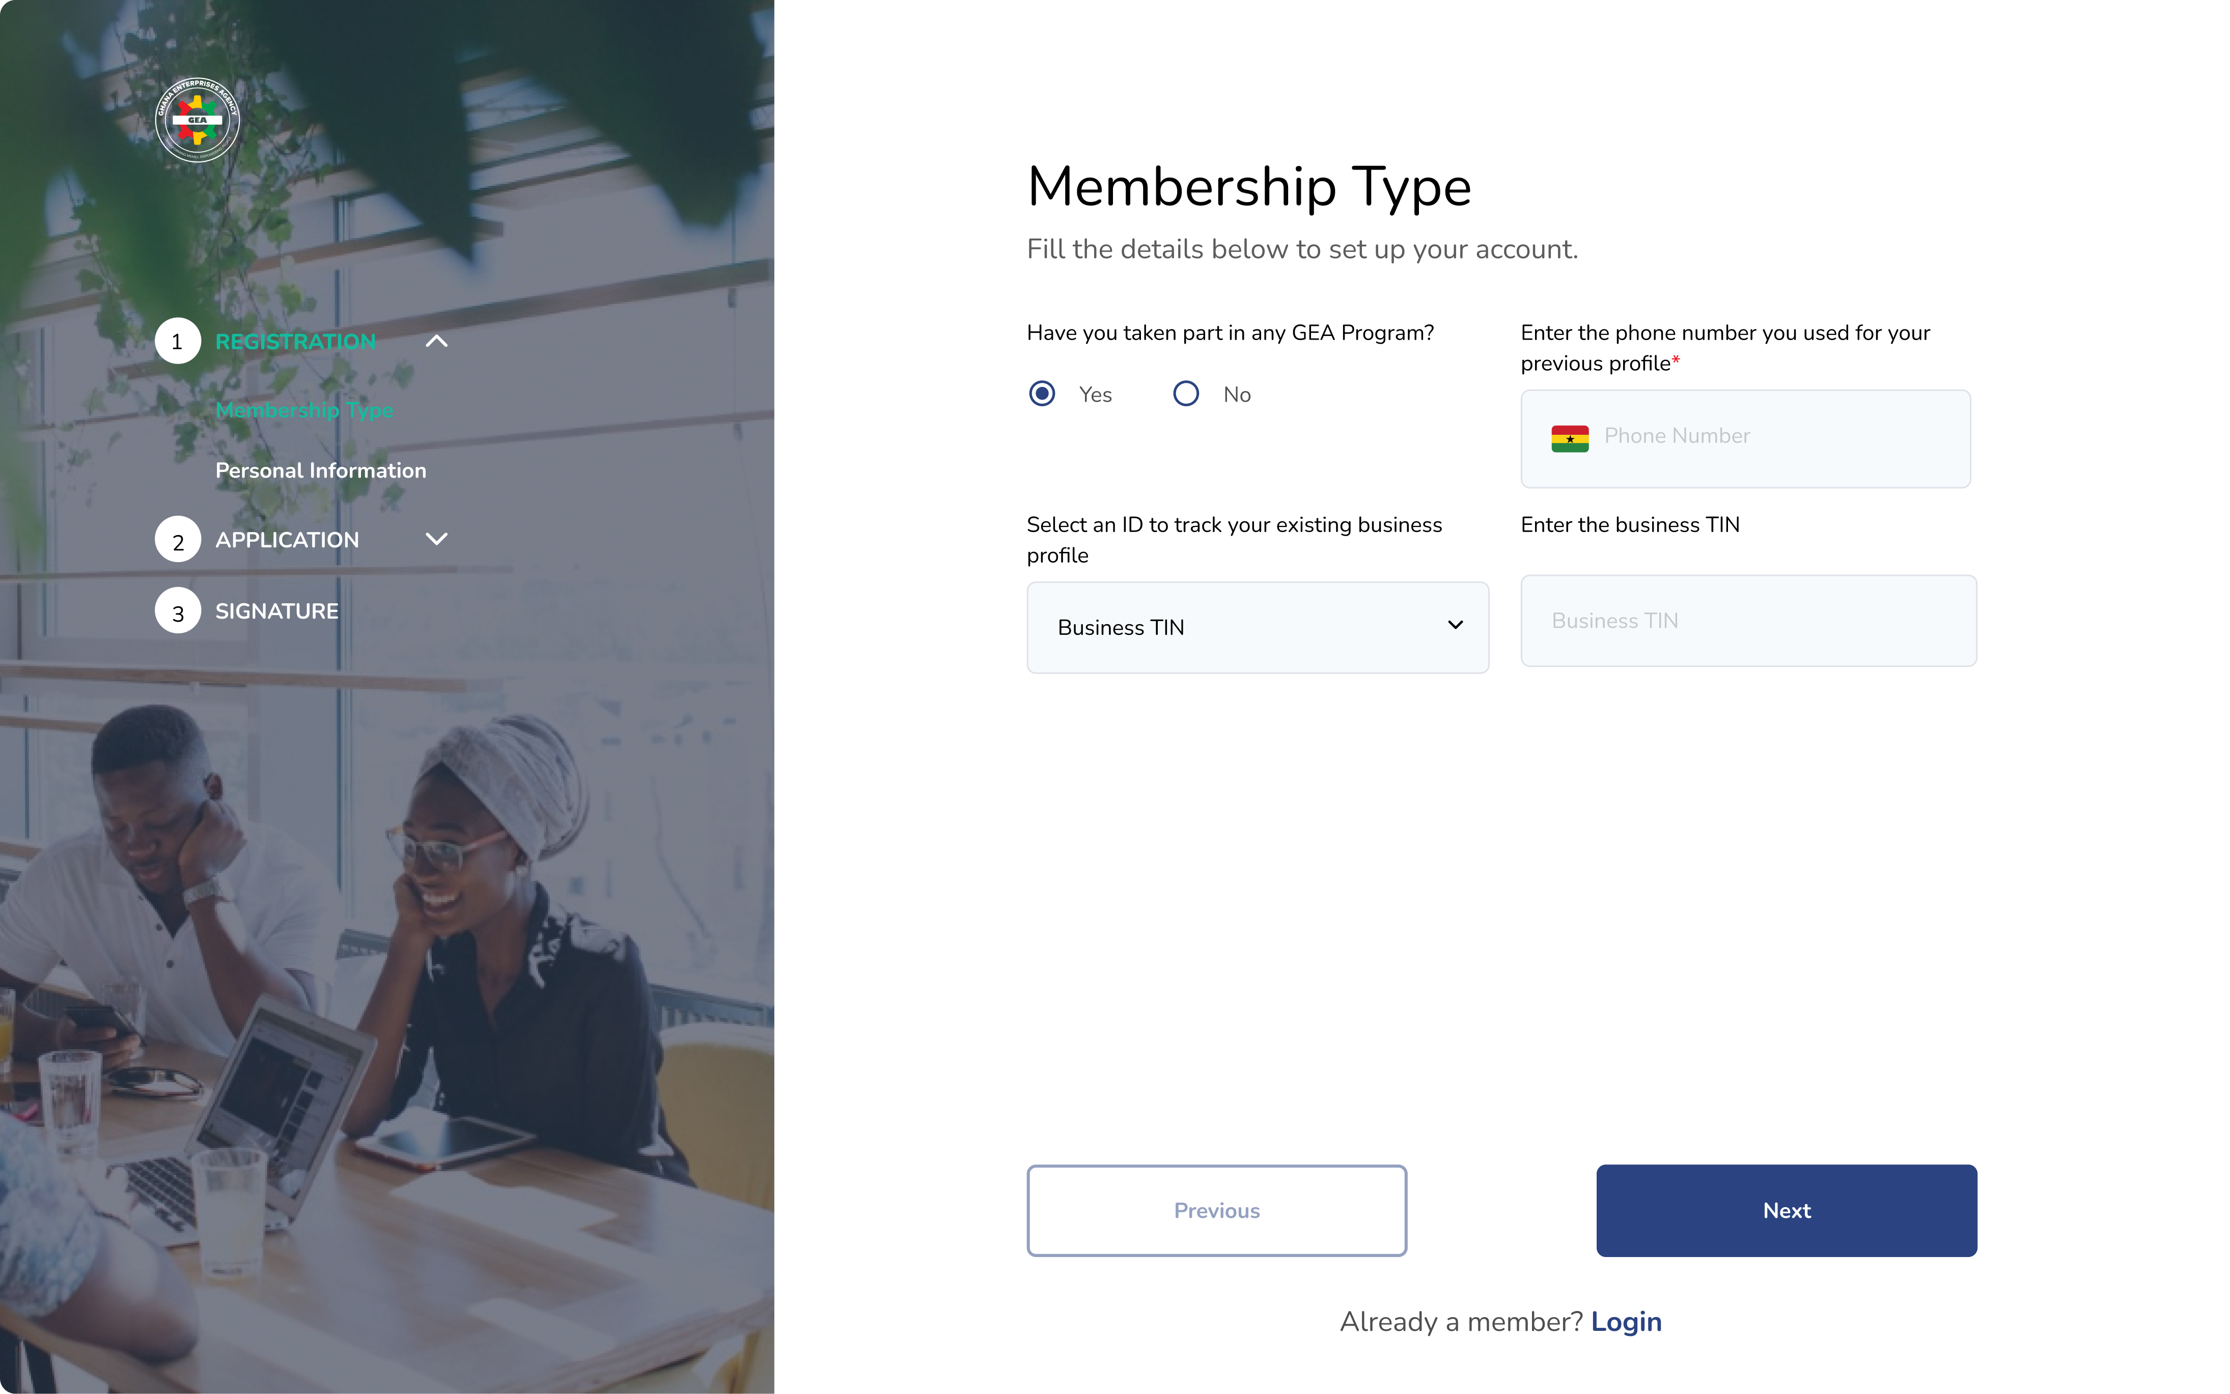Click the REGISTRATION step label
The image size is (2230, 1394).
(x=295, y=341)
